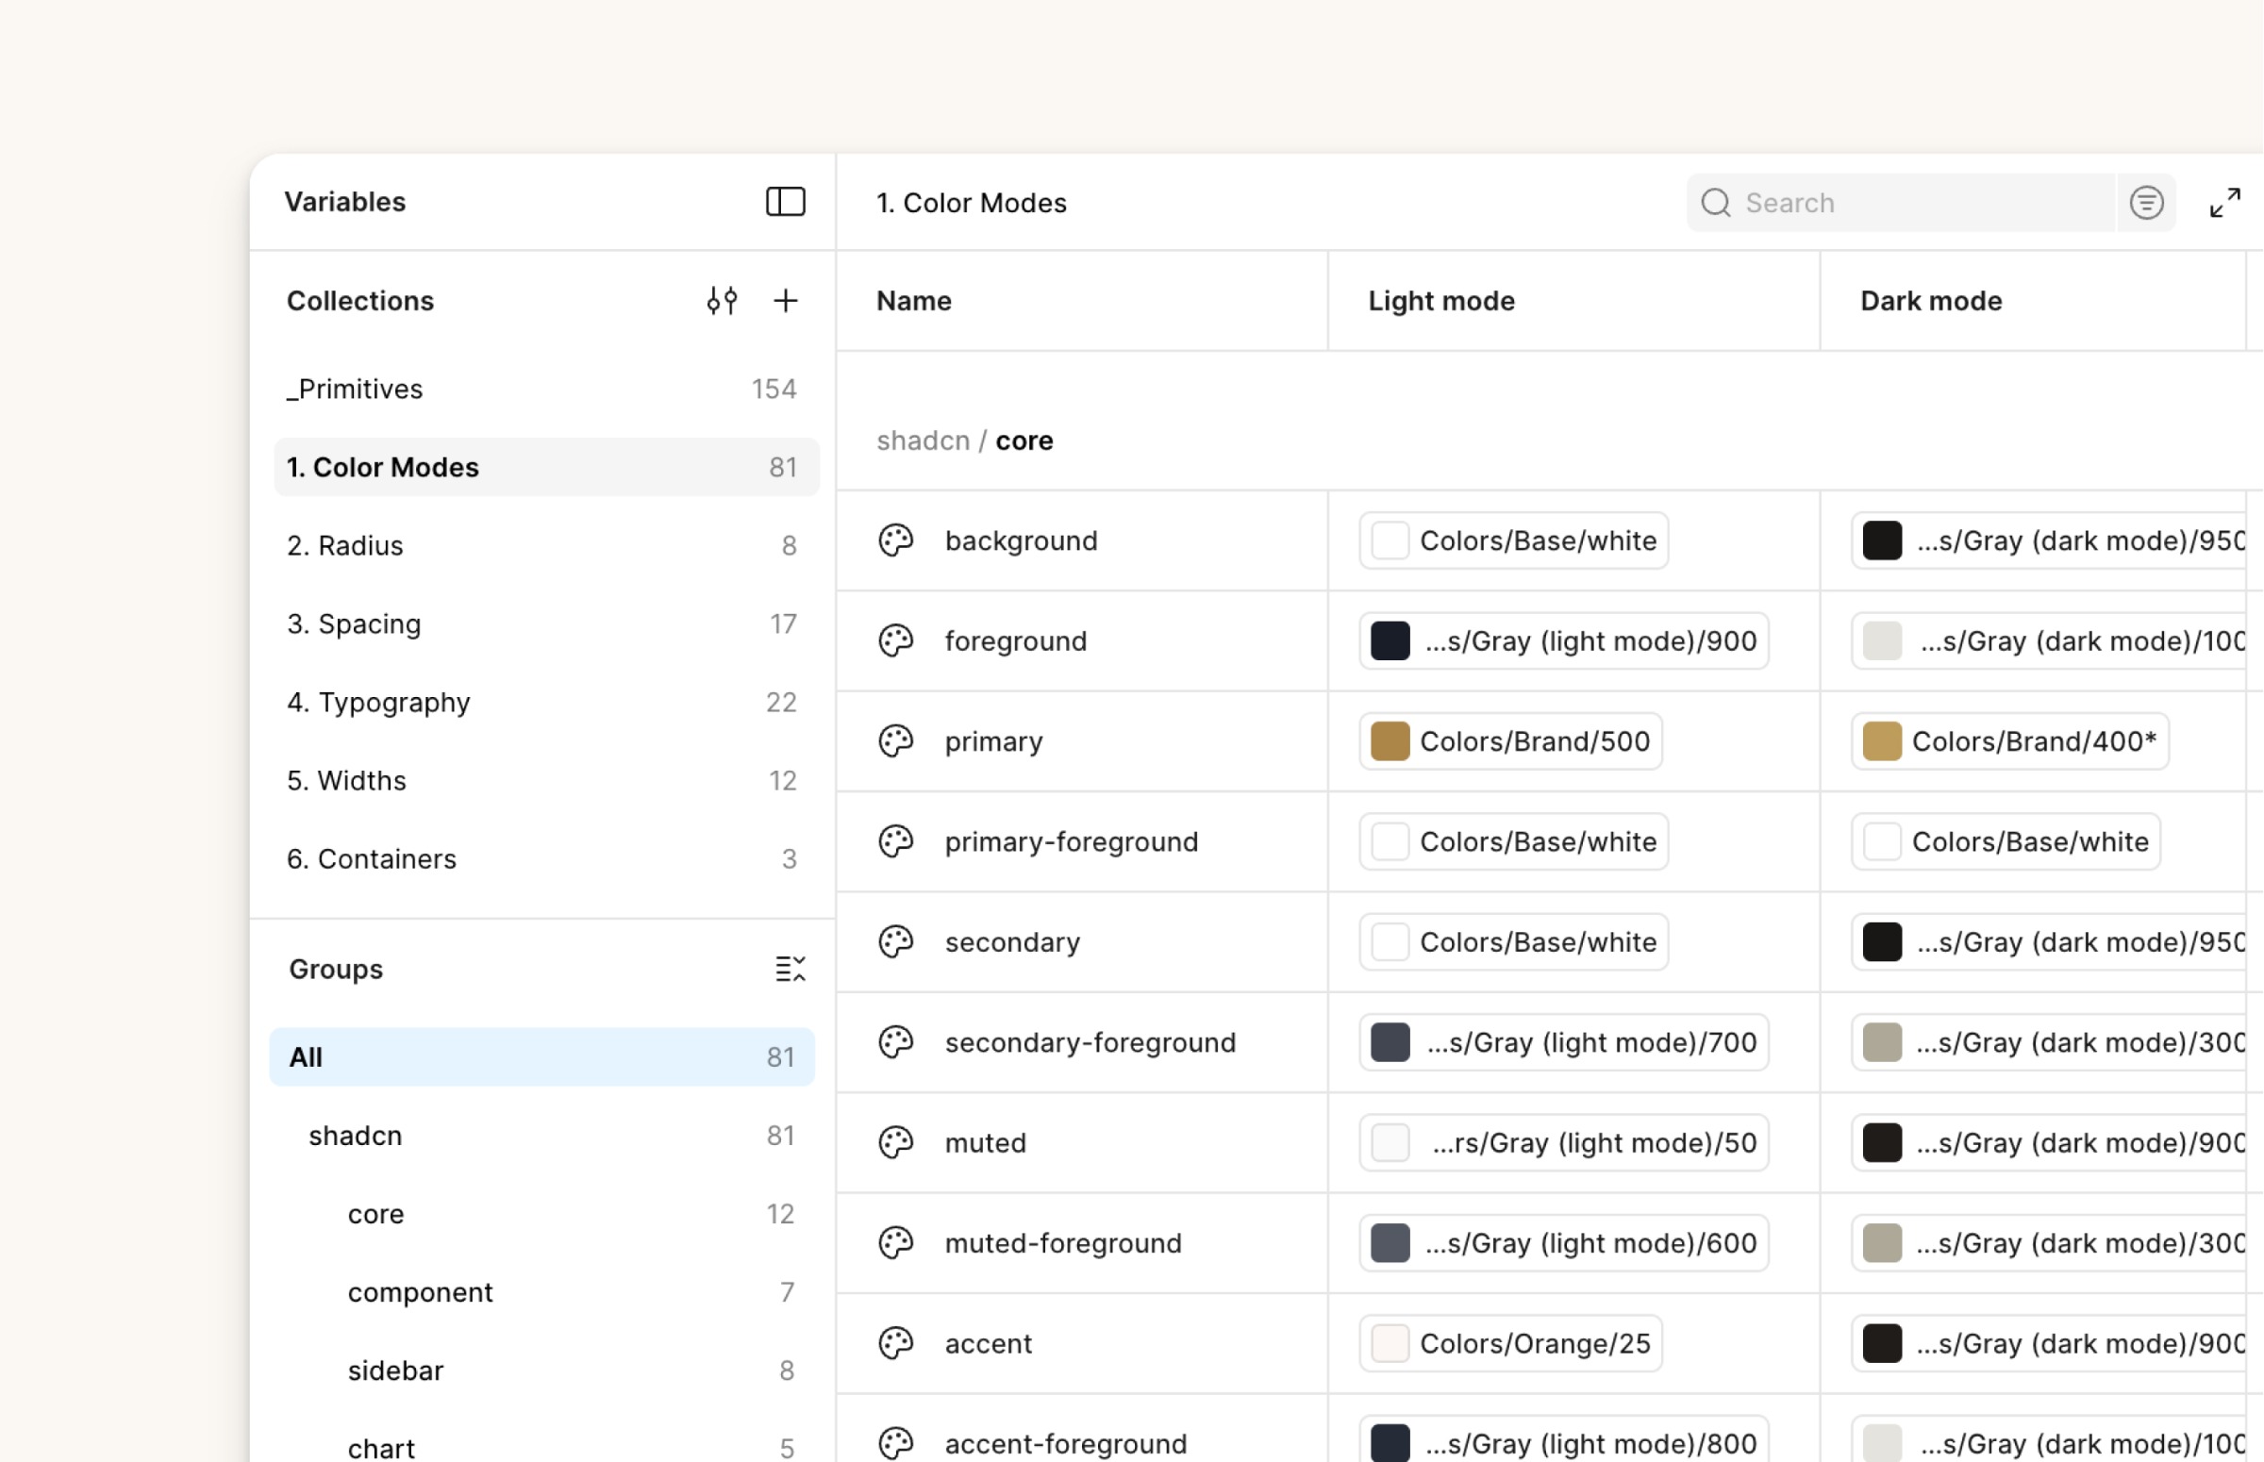Click palette icon for secondary variable
Image resolution: width=2264 pixels, height=1462 pixels.
[x=896, y=941]
